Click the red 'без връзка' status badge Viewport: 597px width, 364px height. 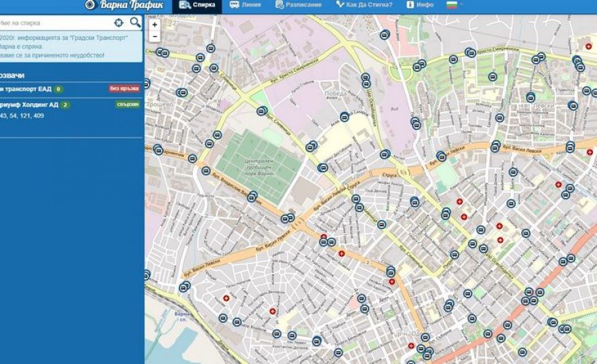point(124,88)
